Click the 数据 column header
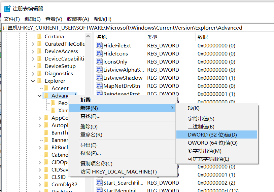The height and width of the screenshot is (192, 274). [x=235, y=37]
